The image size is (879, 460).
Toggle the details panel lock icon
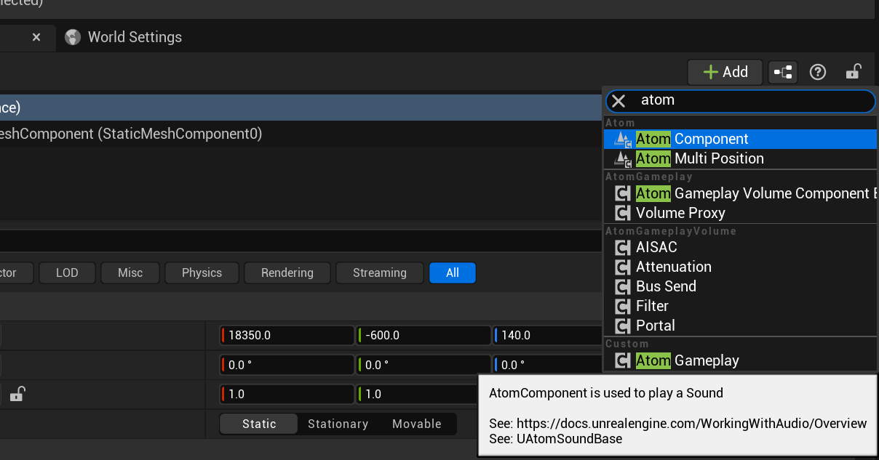[853, 72]
